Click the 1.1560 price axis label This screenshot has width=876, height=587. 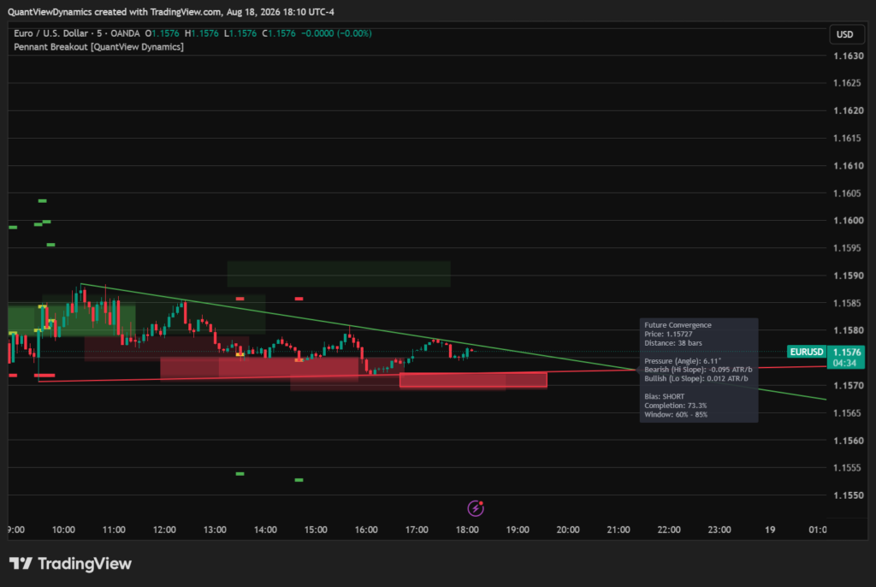tap(848, 441)
